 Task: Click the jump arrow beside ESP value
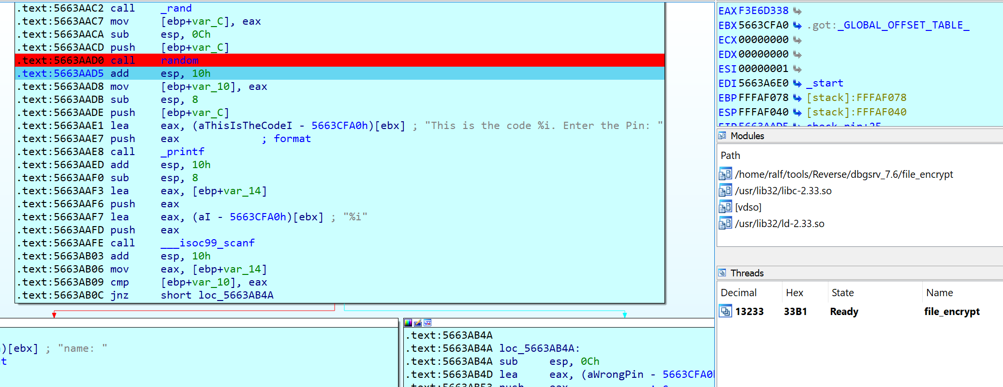[797, 112]
